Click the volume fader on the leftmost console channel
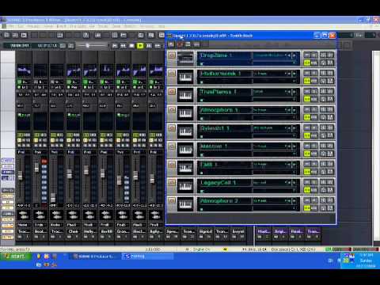380x285 pixels. click(x=21, y=175)
